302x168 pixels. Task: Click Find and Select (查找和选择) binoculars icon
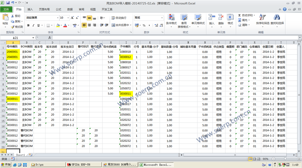click(277, 17)
